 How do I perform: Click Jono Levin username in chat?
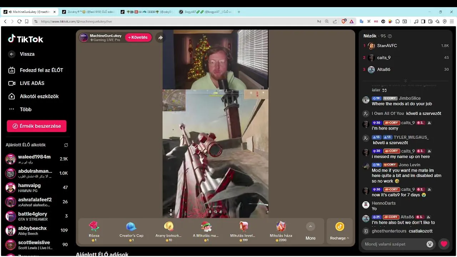pyautogui.click(x=410, y=165)
